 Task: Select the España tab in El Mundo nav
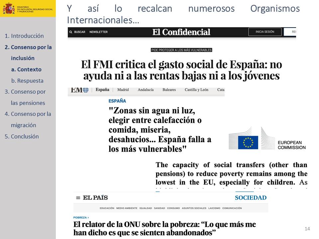pyautogui.click(x=102, y=90)
